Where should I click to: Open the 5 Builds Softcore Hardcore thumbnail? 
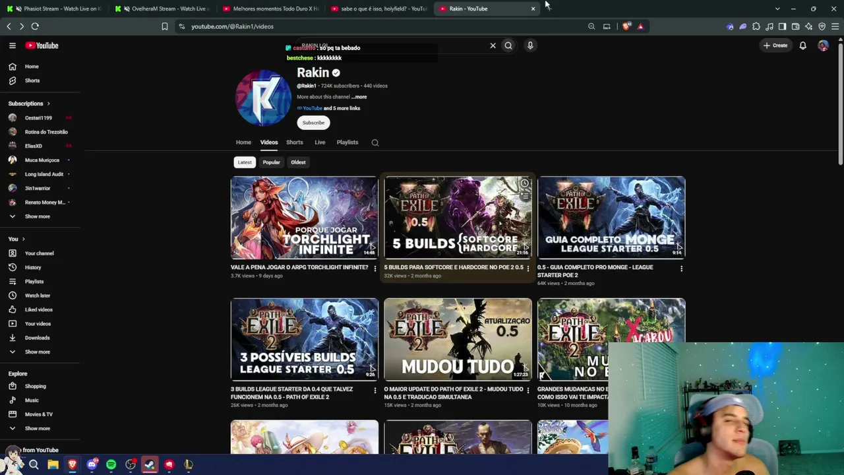tap(458, 218)
